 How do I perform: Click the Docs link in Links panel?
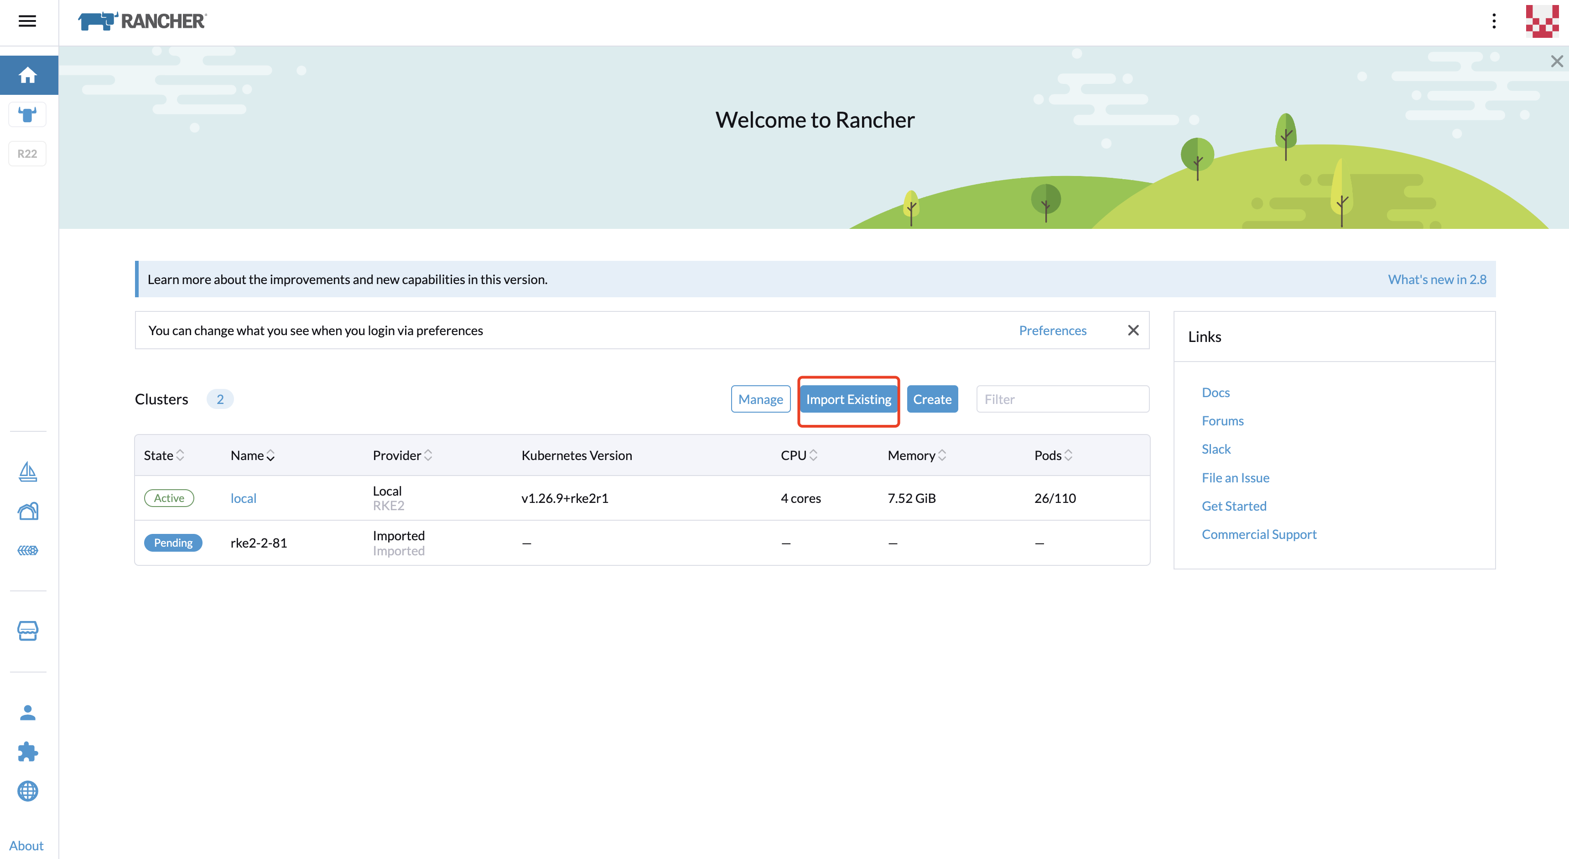pyautogui.click(x=1215, y=391)
